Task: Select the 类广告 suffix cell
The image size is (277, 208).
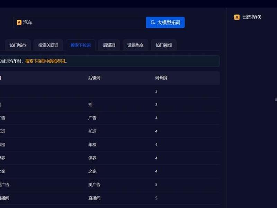Action: 94,185
